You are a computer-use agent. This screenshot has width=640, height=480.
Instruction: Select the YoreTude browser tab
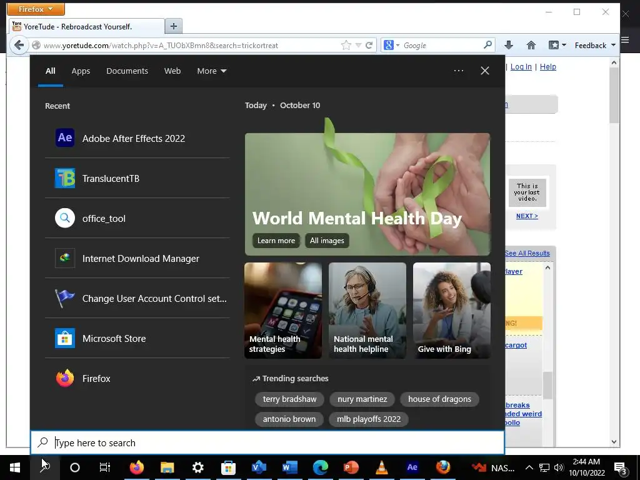[x=86, y=26]
